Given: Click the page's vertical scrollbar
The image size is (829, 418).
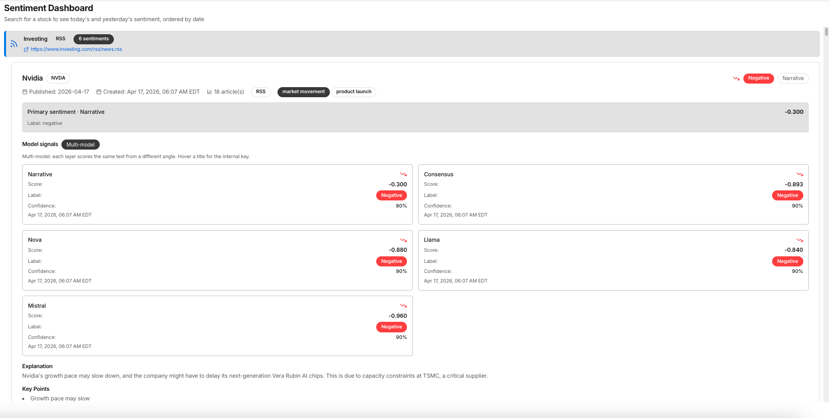Looking at the screenshot, I should pyautogui.click(x=826, y=31).
